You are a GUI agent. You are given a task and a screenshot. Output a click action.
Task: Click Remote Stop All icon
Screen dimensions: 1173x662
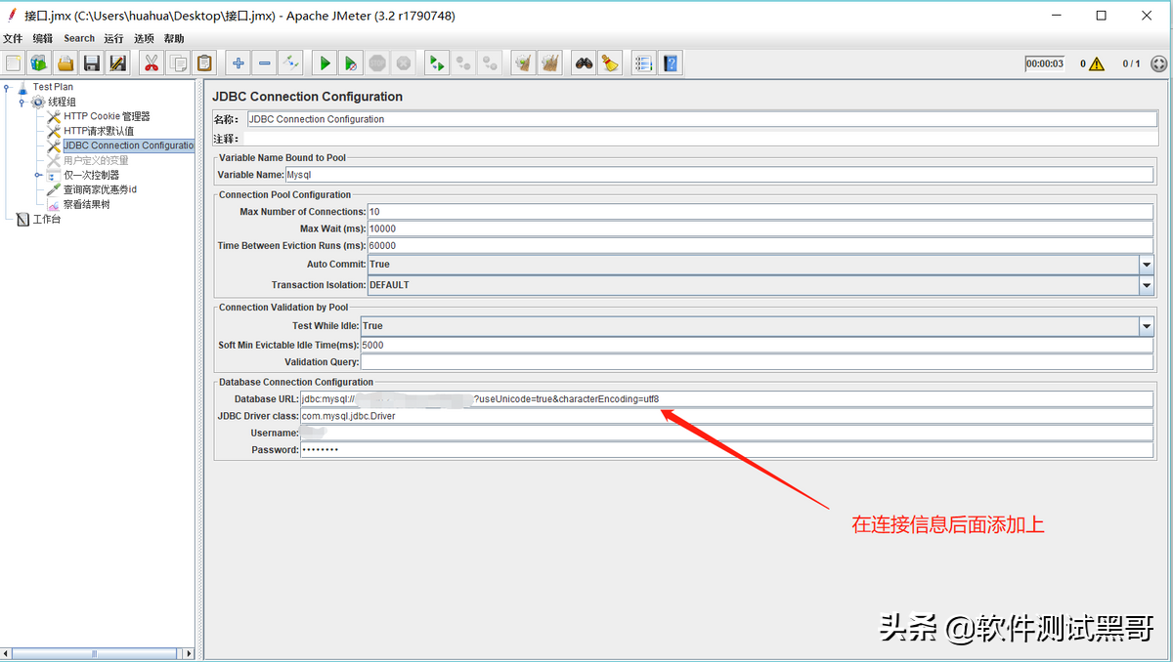click(463, 63)
